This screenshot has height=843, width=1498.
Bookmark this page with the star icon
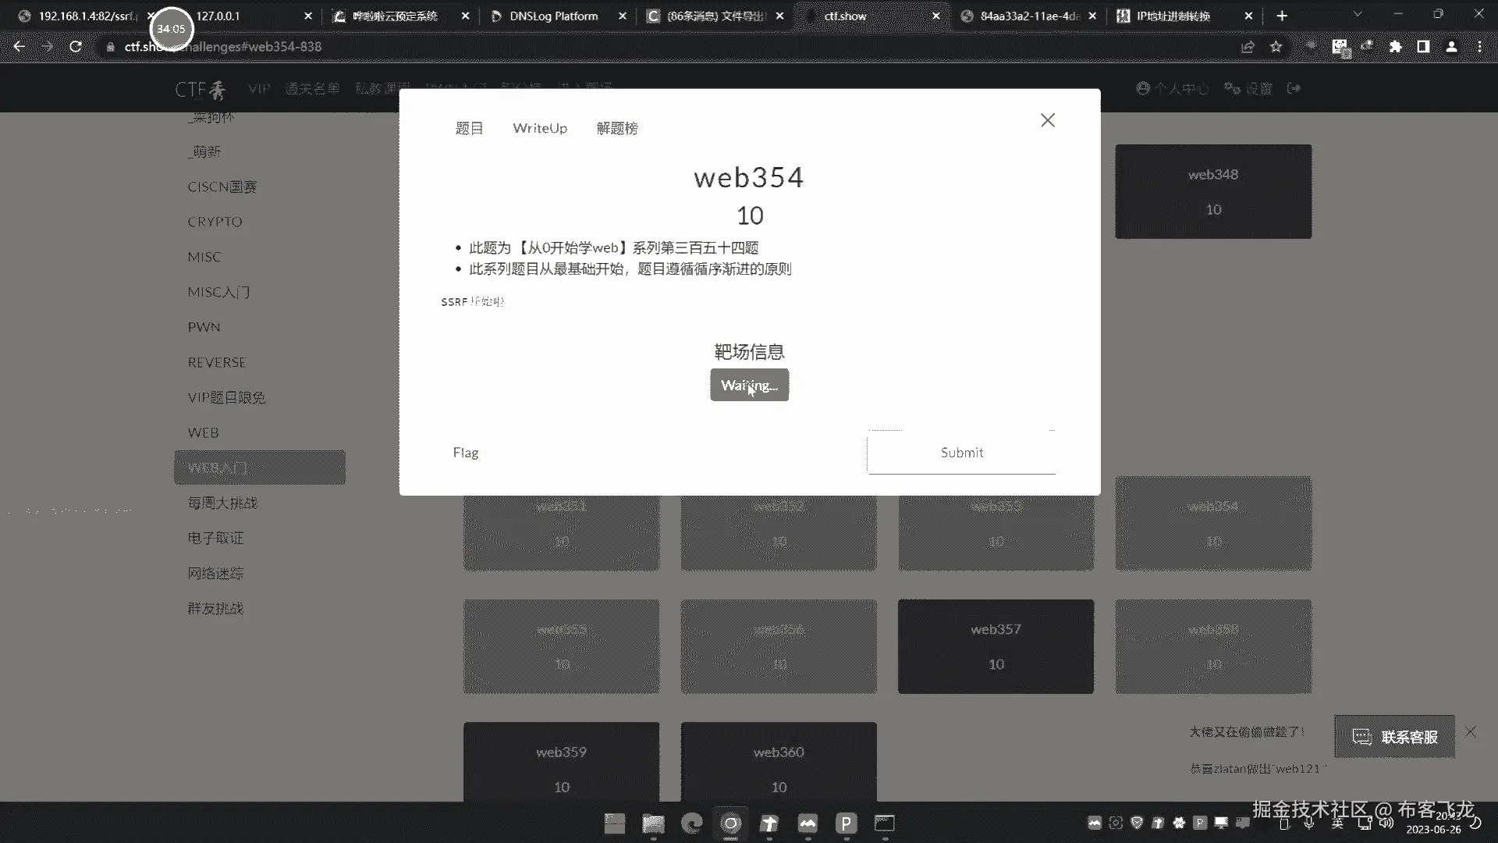coord(1276,47)
